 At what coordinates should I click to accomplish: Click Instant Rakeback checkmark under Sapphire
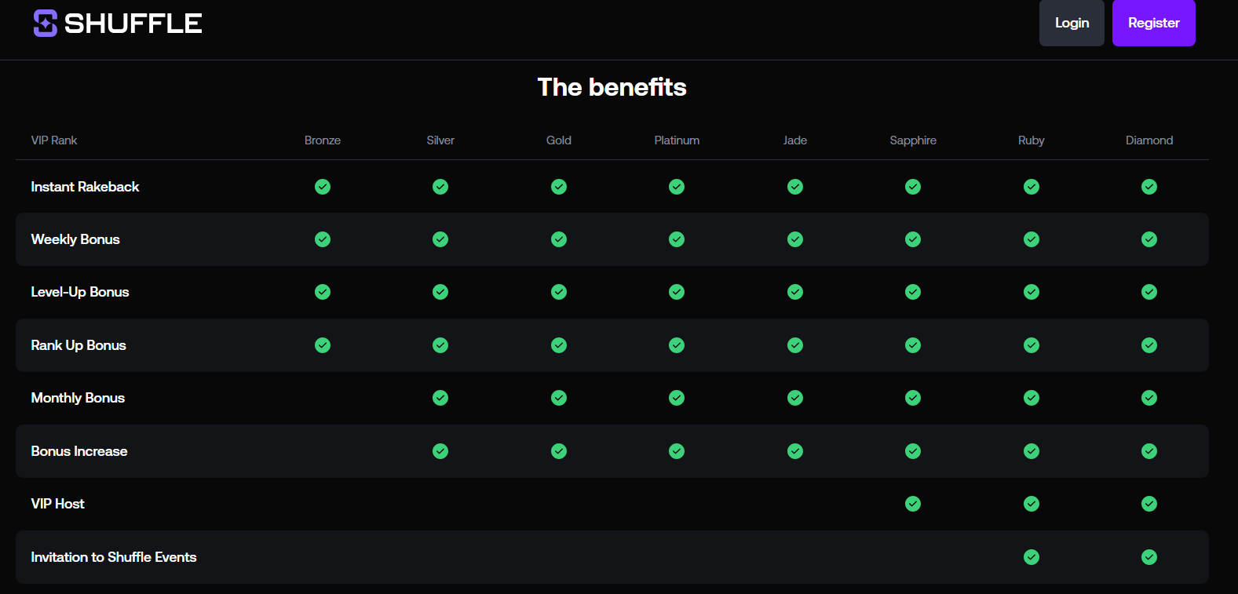913,187
